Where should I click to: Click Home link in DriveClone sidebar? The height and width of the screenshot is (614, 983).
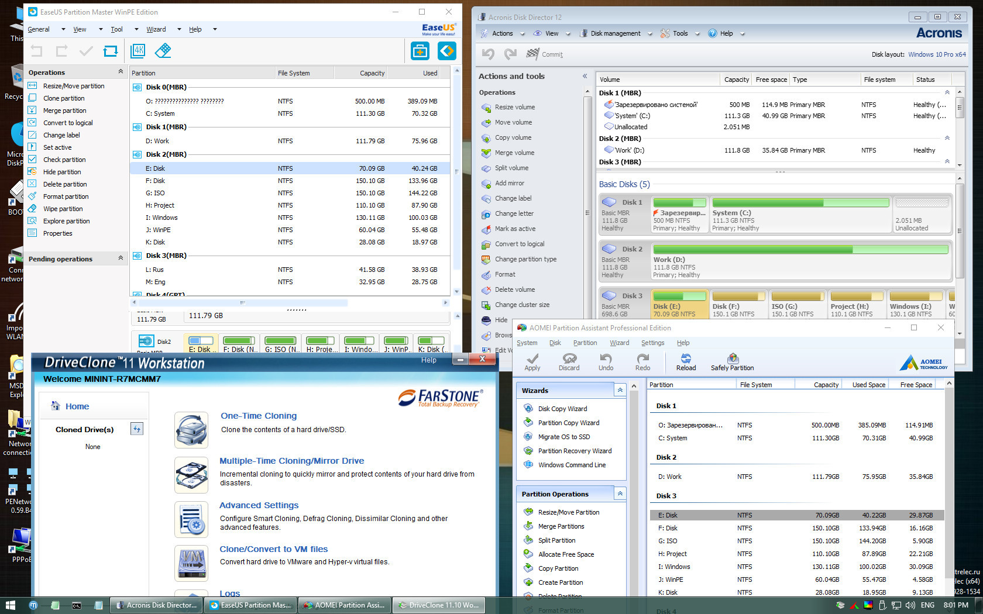[77, 406]
